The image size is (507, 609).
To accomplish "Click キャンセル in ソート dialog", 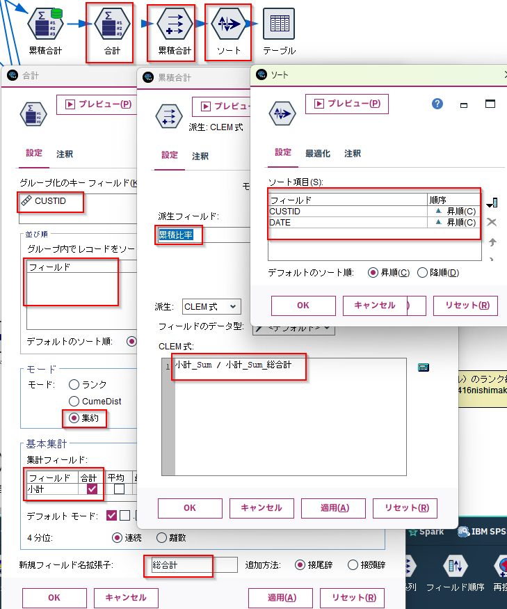I will pos(375,306).
